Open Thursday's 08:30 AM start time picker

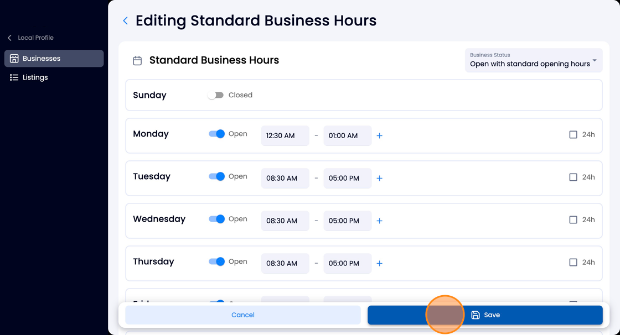point(285,263)
